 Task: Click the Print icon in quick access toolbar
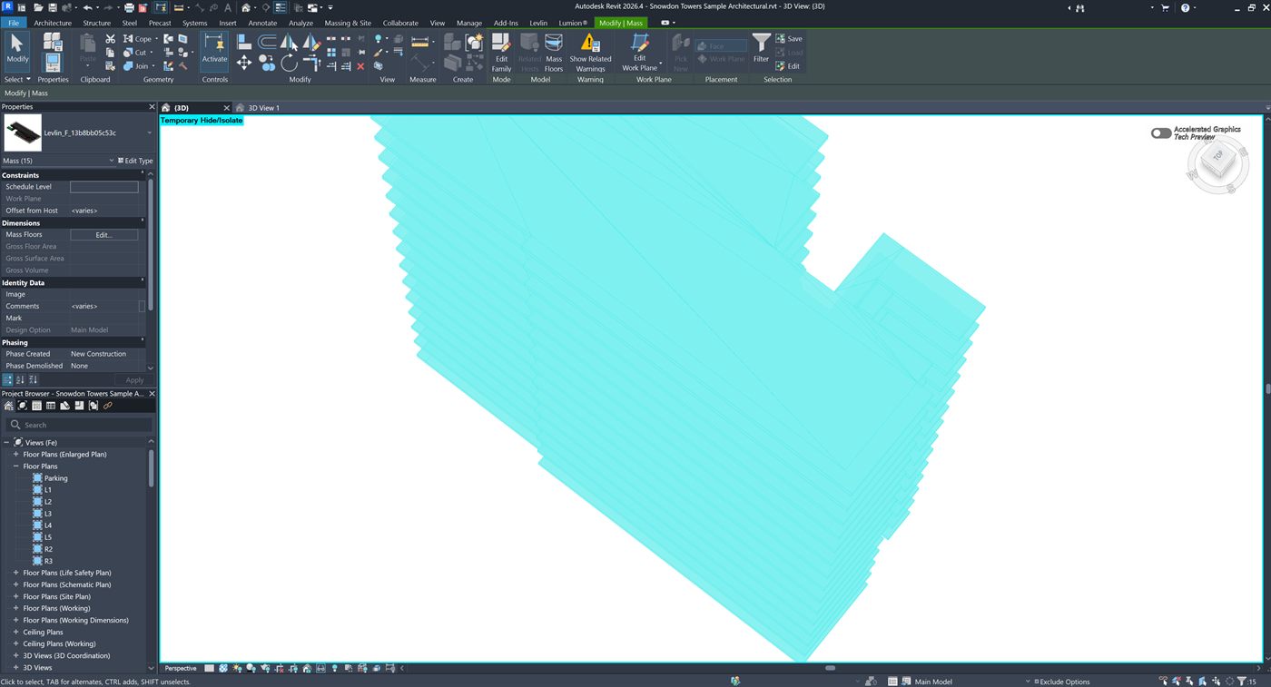129,8
